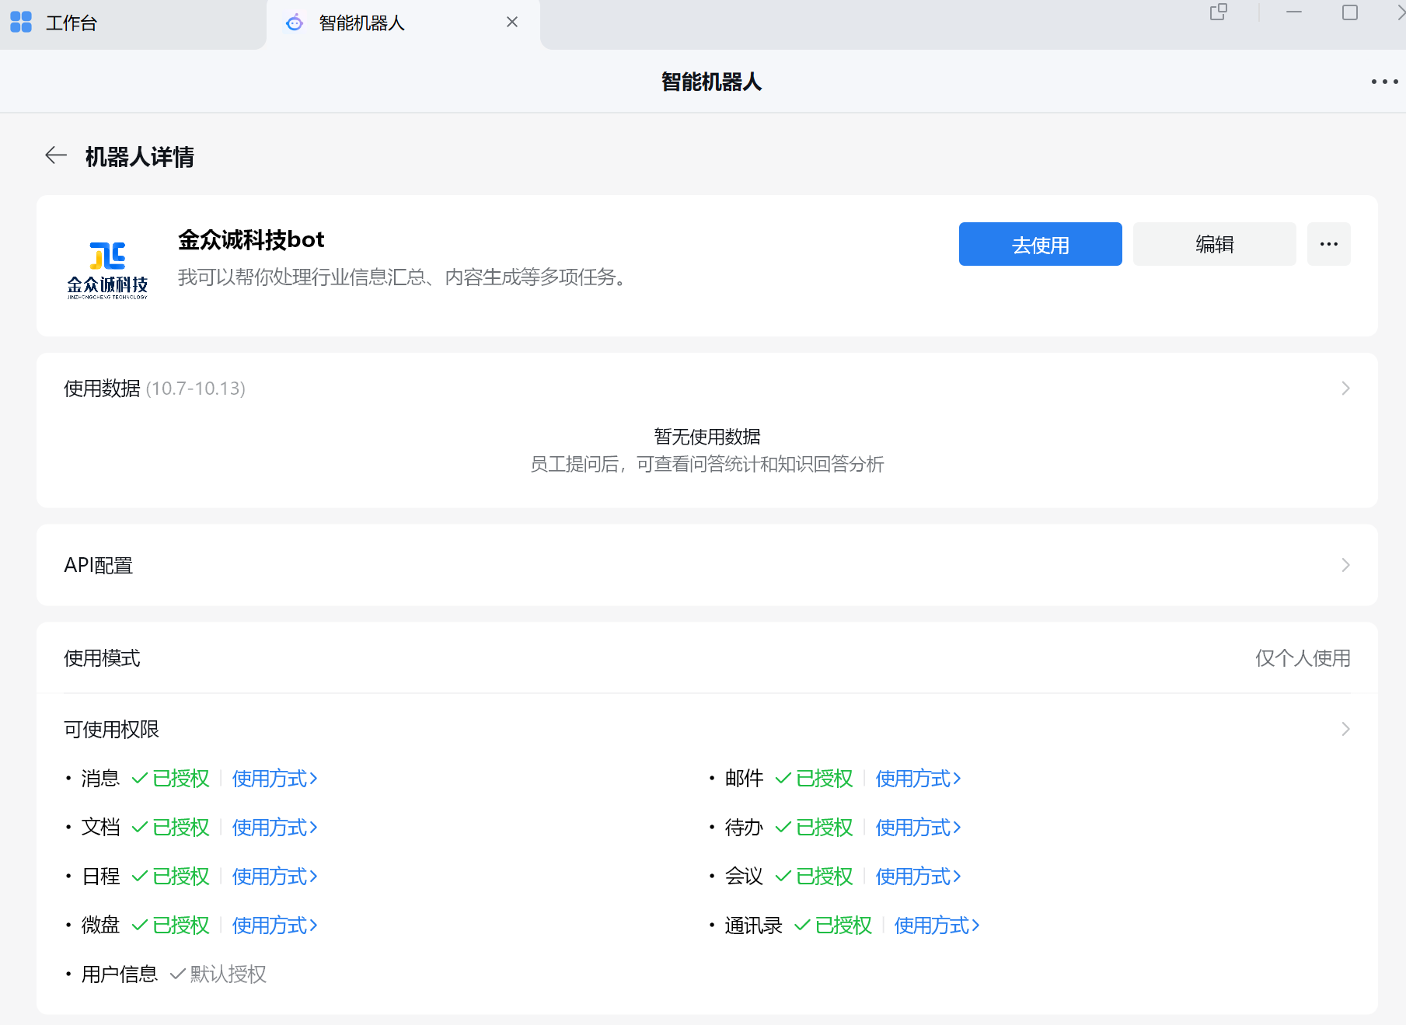Click the 已授权 status for 会议
Viewport: 1406px width, 1025px height.
[815, 877]
